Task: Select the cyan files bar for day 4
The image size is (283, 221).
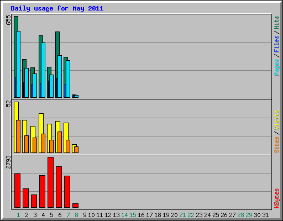Action: (x=43, y=70)
